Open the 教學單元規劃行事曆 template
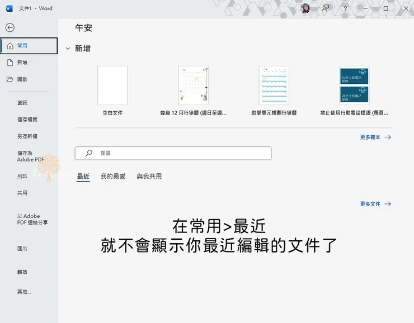This screenshot has height=323, width=414. coord(274,91)
